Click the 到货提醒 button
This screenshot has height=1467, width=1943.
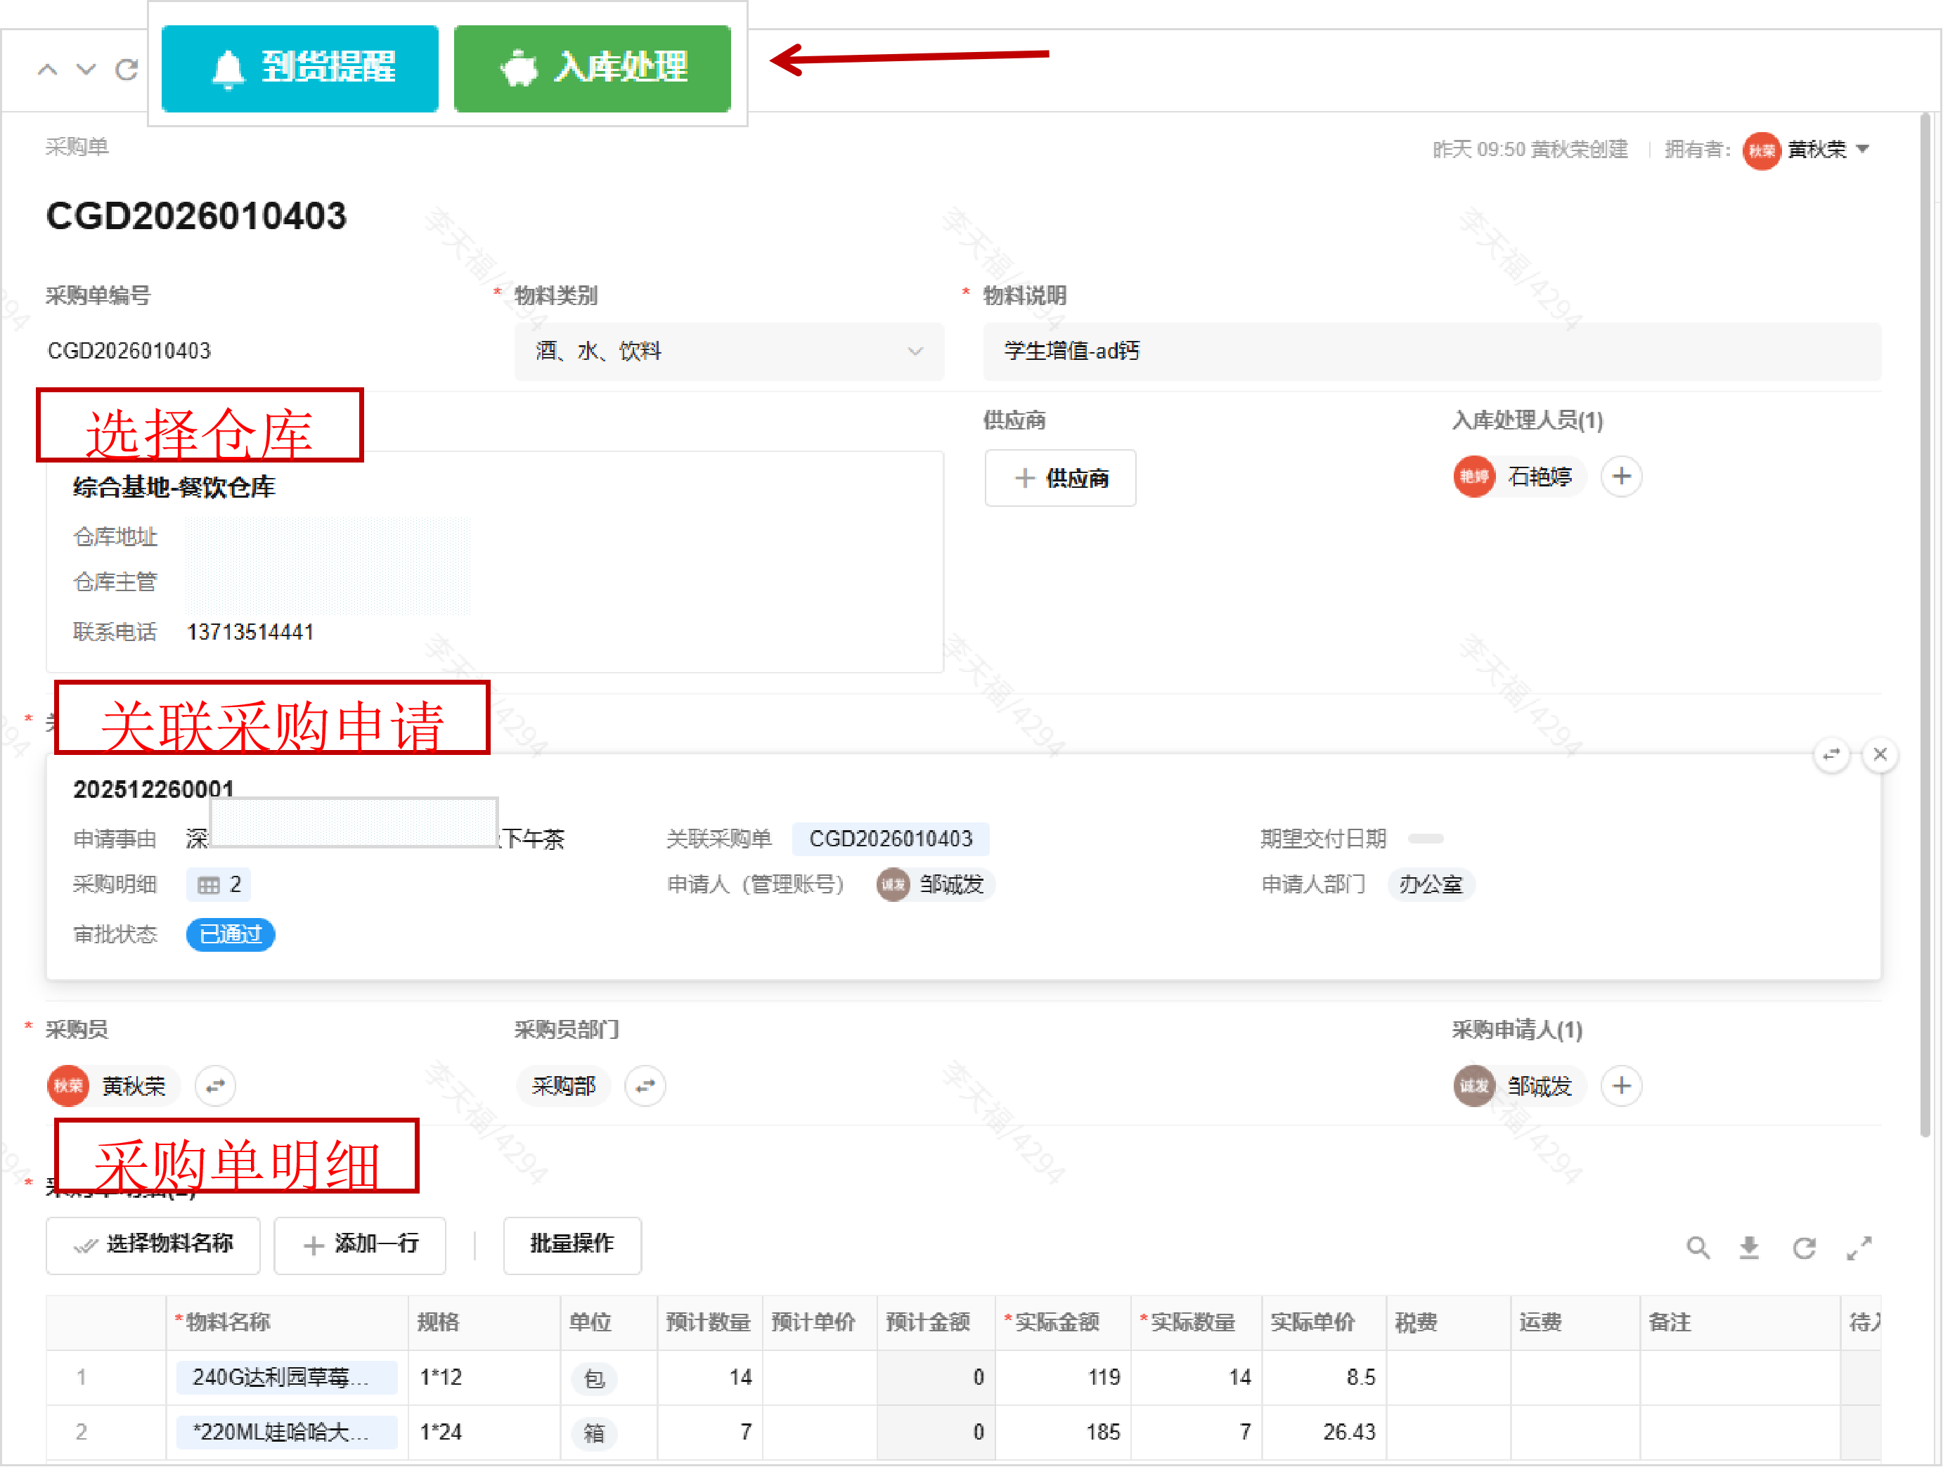click(x=299, y=68)
